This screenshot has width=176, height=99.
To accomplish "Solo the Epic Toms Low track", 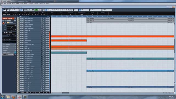I will pos(23,20).
